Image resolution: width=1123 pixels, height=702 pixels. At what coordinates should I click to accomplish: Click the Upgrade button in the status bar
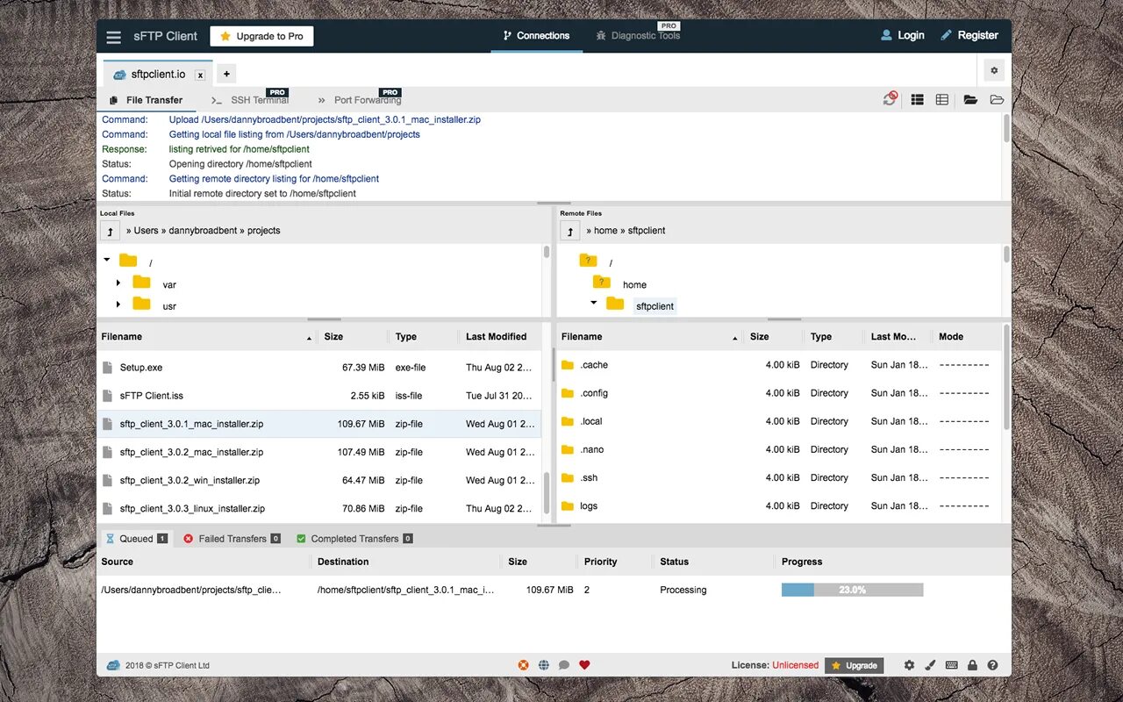pos(854,665)
